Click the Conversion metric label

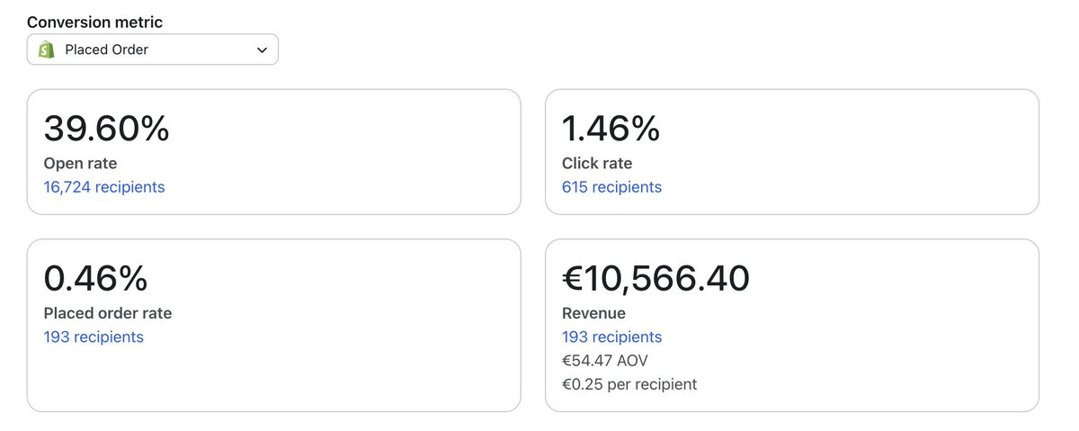[x=94, y=22]
